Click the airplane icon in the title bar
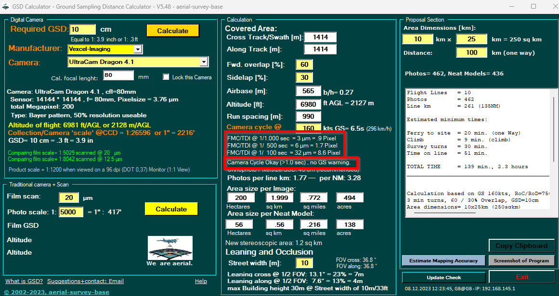 click(x=6, y=6)
